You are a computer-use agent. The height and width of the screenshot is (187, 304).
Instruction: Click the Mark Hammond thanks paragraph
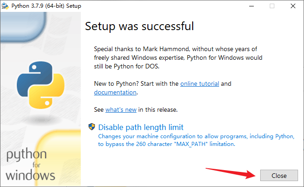click(178, 57)
